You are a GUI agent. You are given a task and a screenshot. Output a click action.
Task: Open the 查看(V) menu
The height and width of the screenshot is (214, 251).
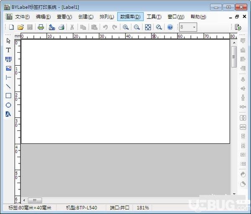click(64, 17)
